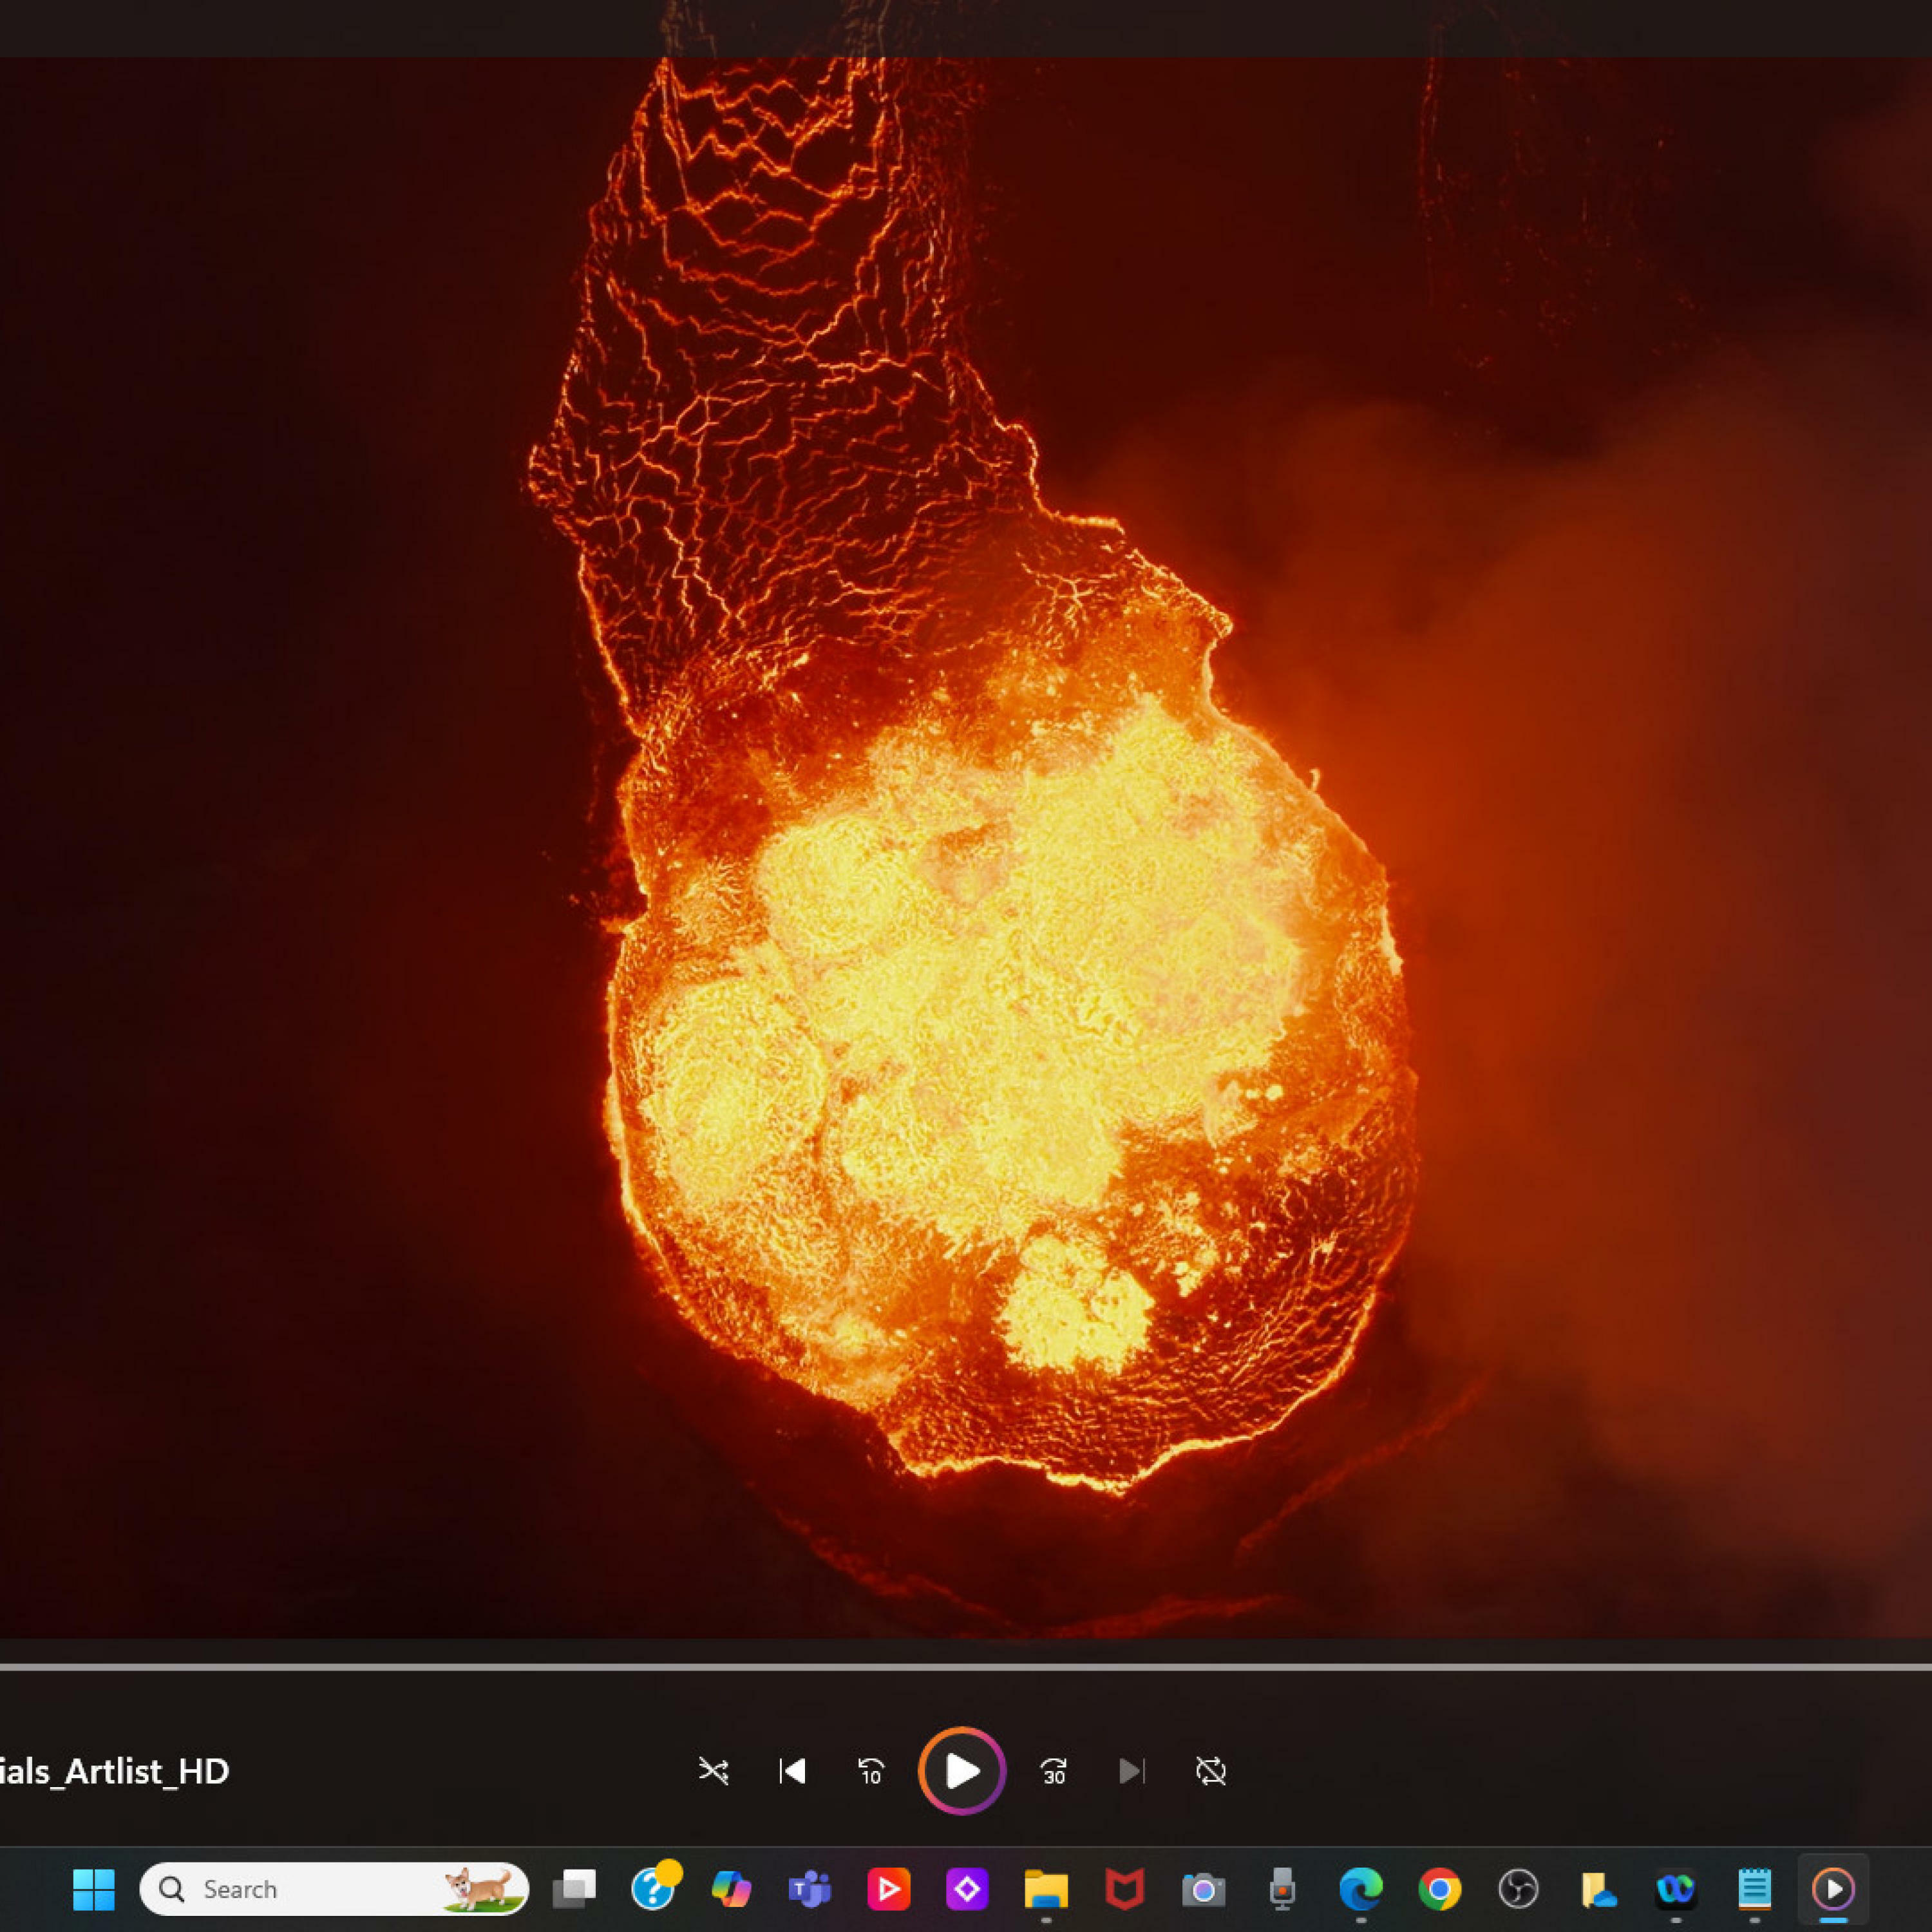The height and width of the screenshot is (1932, 1932).
Task: Click the Artlist_HD video title
Action: 114,1771
